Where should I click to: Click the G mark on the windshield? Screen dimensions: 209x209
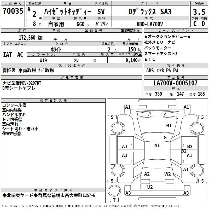[x=165, y=138]
